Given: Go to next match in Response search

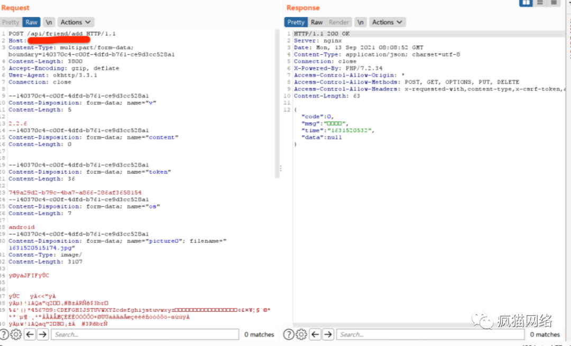Looking at the screenshot, I should pos(328,334).
